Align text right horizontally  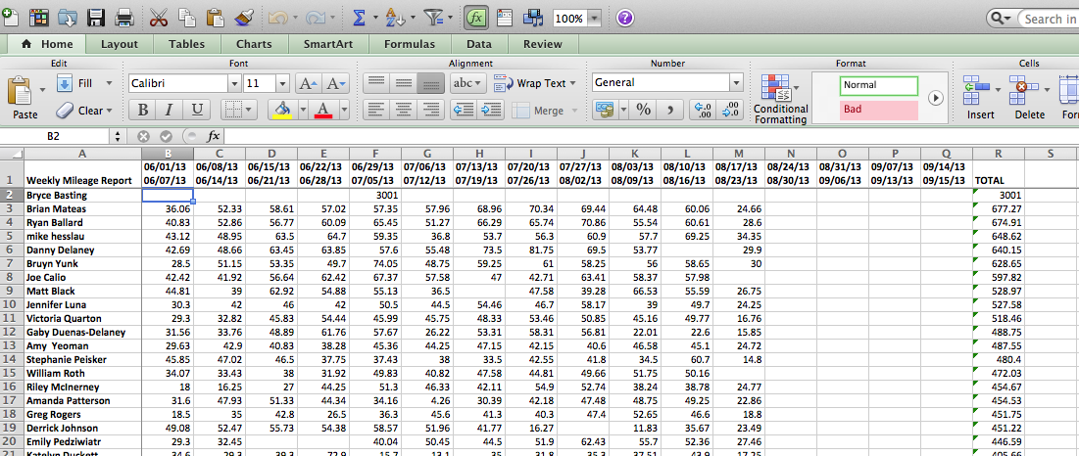coord(429,110)
